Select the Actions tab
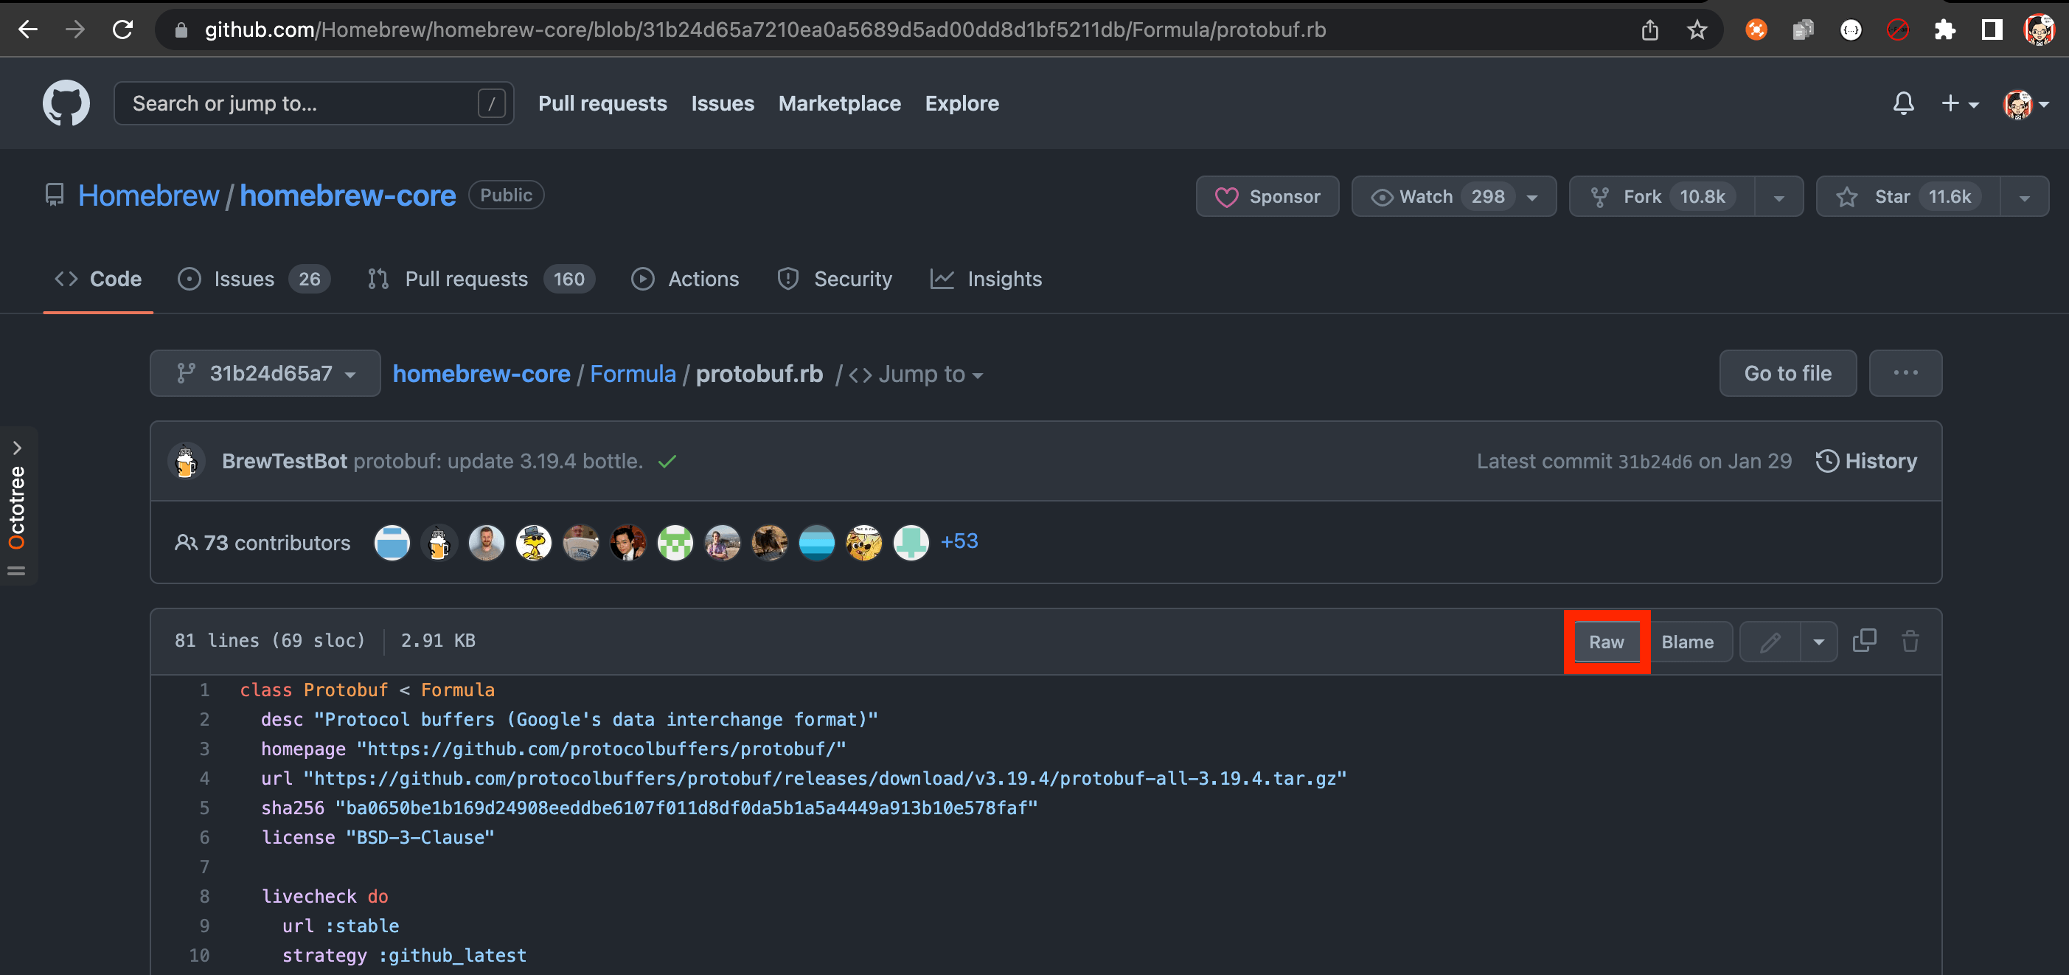This screenshot has width=2069, height=975. [x=685, y=279]
